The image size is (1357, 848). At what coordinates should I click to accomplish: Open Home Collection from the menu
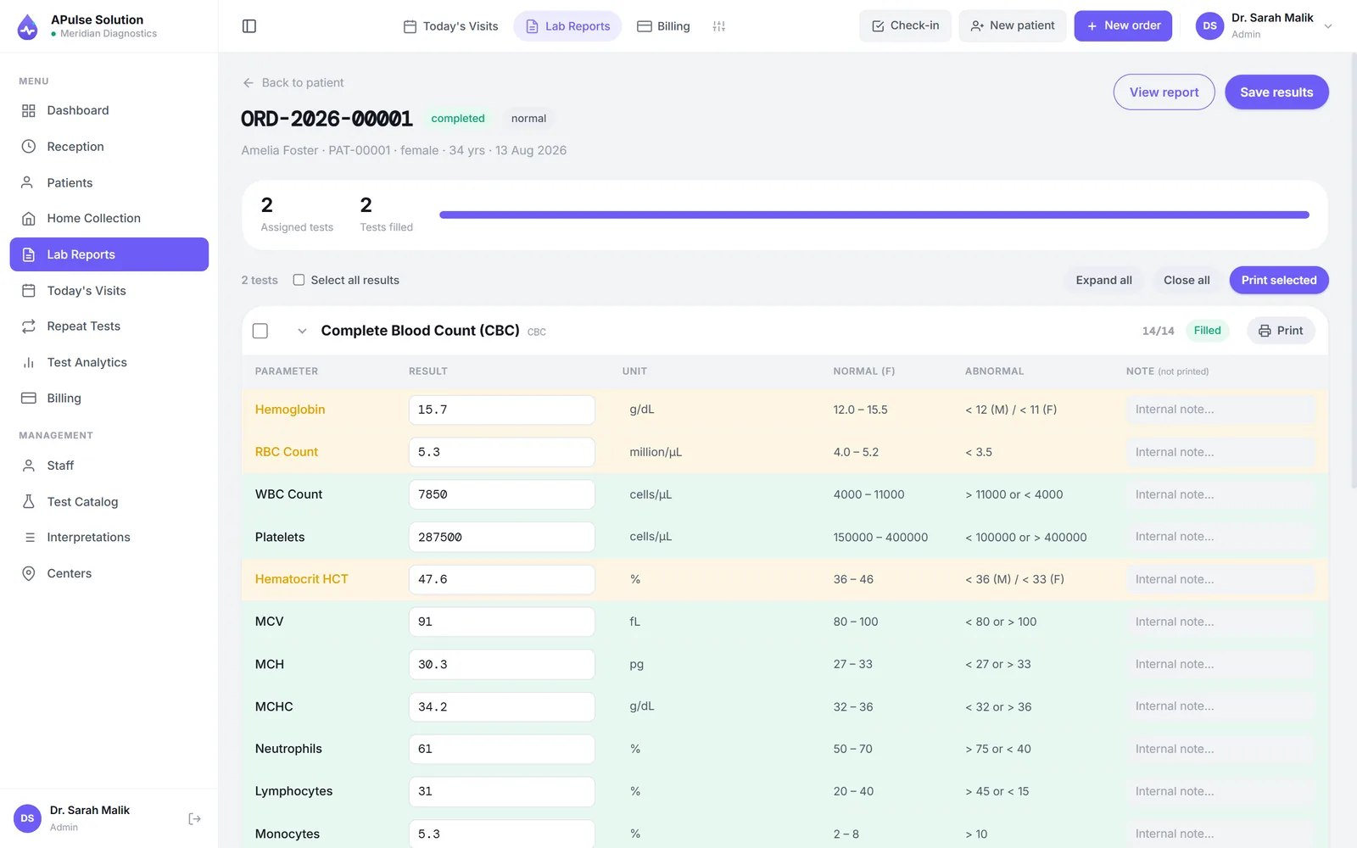point(109,219)
